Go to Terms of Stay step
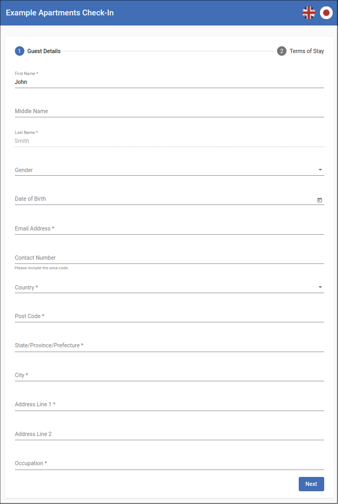 (307, 51)
